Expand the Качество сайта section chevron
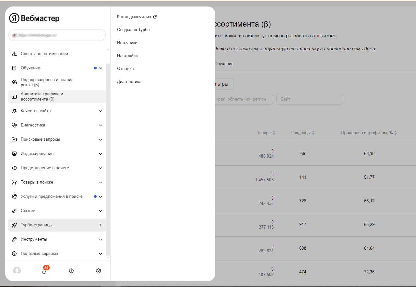The width and height of the screenshot is (416, 287). point(101,111)
